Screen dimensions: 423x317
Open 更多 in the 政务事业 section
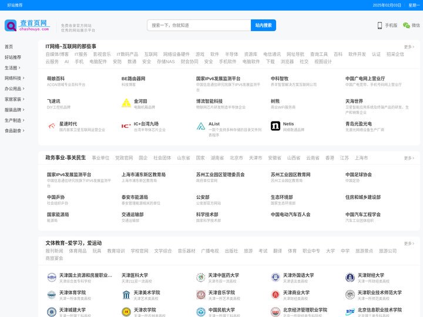(409, 158)
